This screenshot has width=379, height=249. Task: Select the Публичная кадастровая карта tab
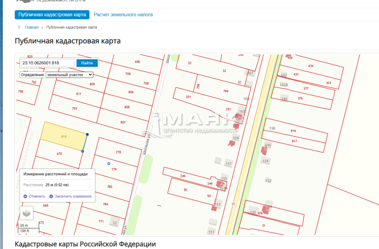[x=52, y=15]
